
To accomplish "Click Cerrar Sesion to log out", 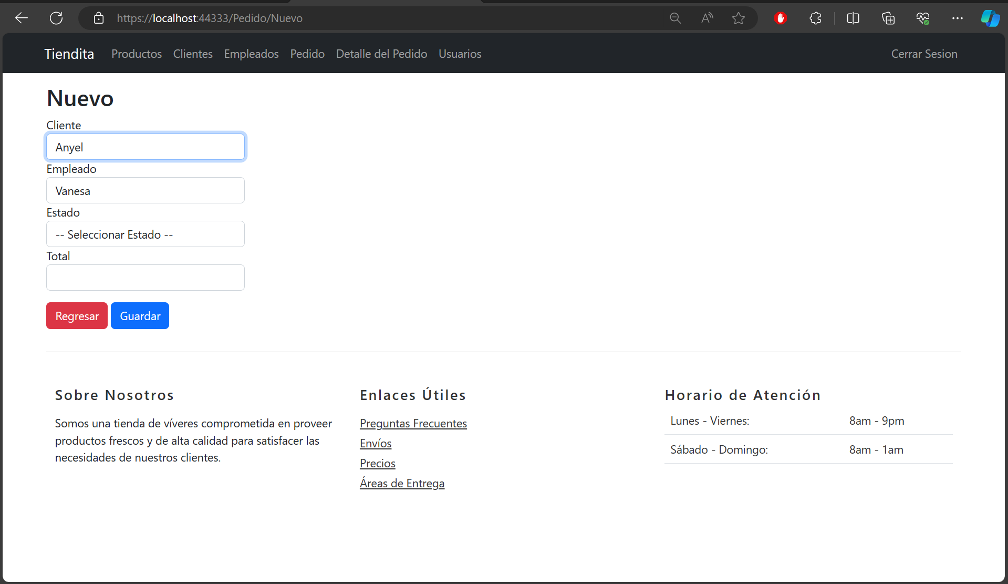I will 924,54.
